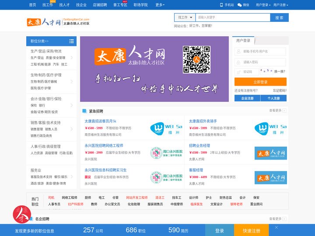Expand the 更多 menu in top navigation
Viewport: 315px width, 236px height.
click(x=160, y=5)
